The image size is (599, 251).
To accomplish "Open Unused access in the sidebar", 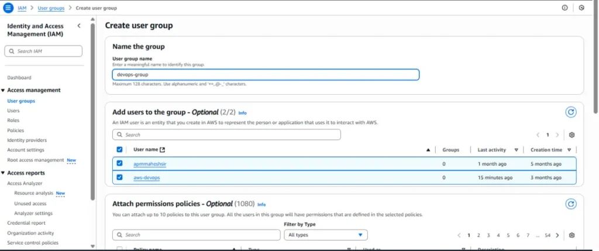I will point(30,204).
